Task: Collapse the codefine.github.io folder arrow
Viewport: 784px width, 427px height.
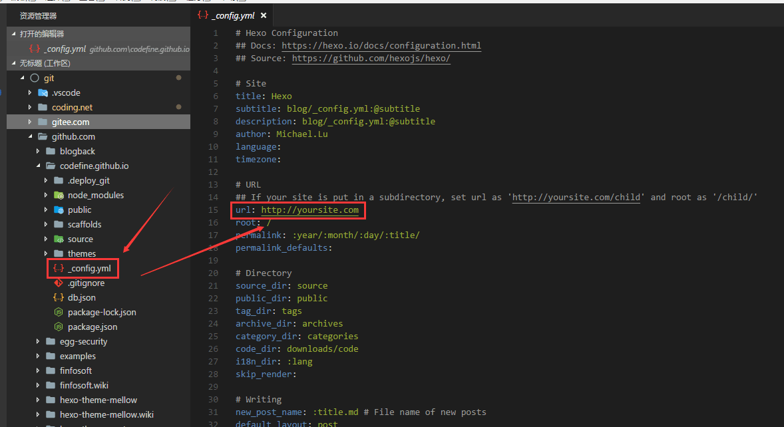Action: click(x=38, y=166)
